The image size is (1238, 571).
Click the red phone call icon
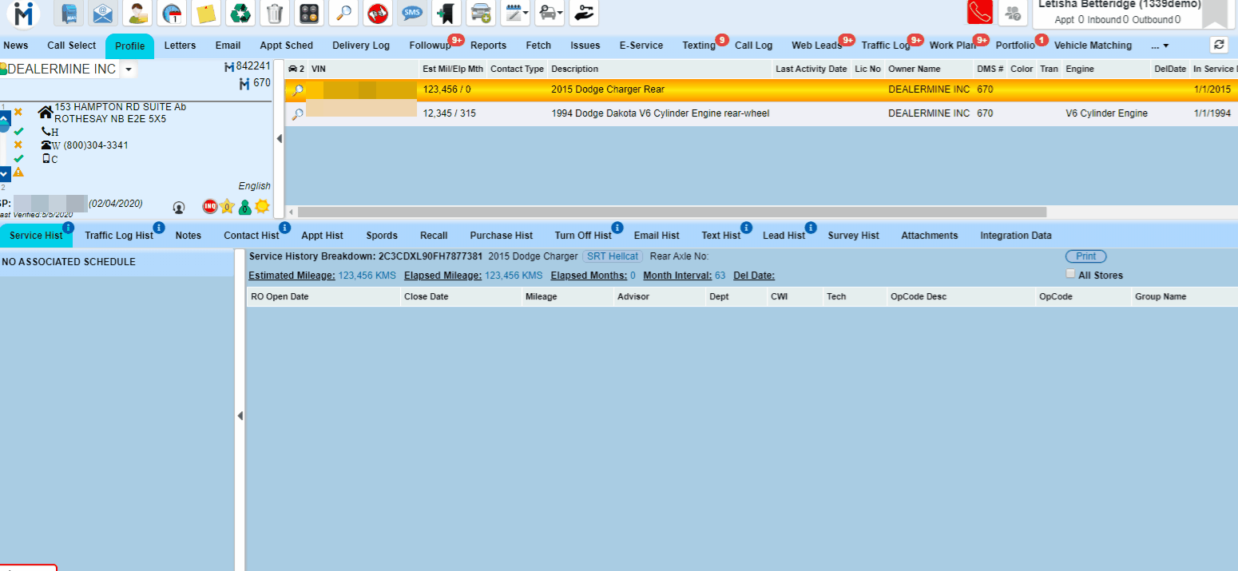point(979,13)
